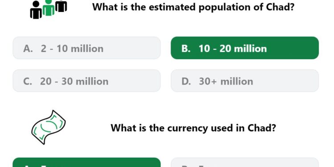Image resolution: width=334 pixels, height=167 pixels.
Task: Click the letter "A." on the 2 - 10 million option
Action: [28, 49]
